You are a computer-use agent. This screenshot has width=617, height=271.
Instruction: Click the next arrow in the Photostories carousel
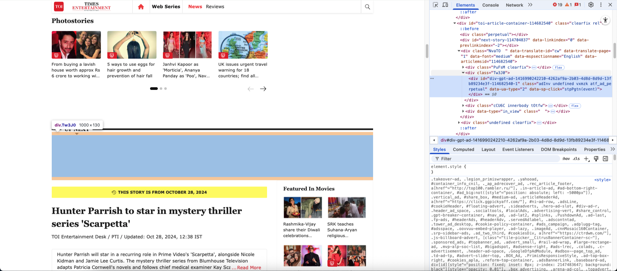point(263,89)
